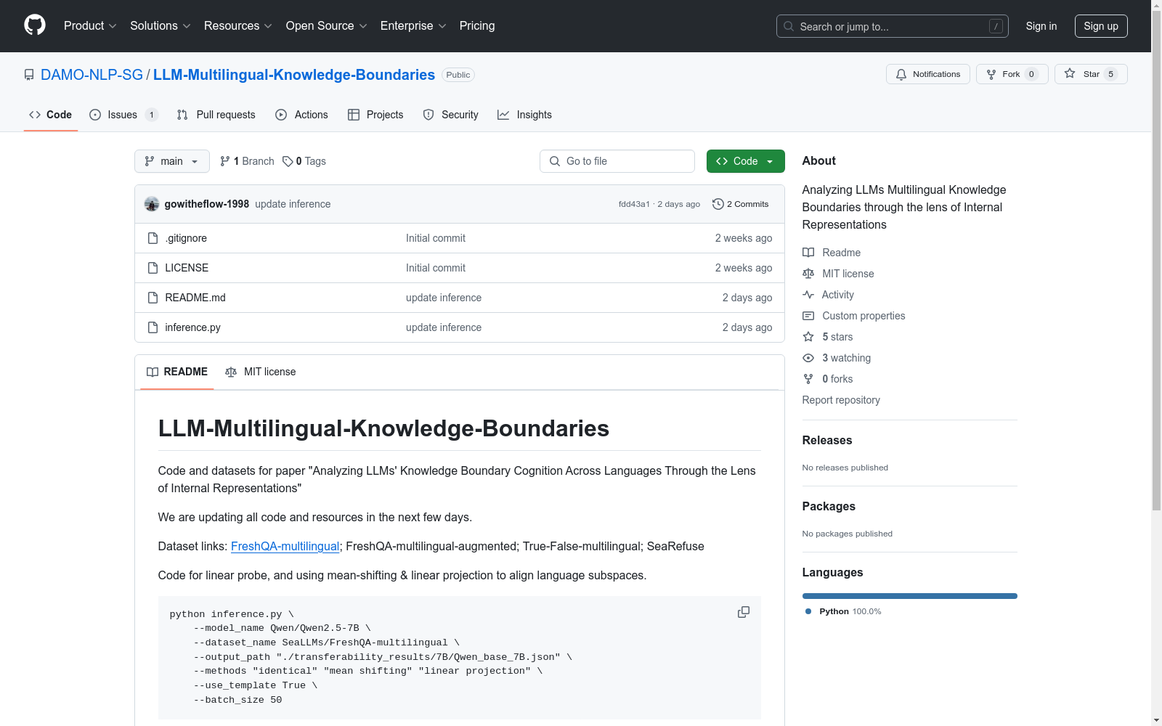Click the Search or jump to field

pos(893,26)
